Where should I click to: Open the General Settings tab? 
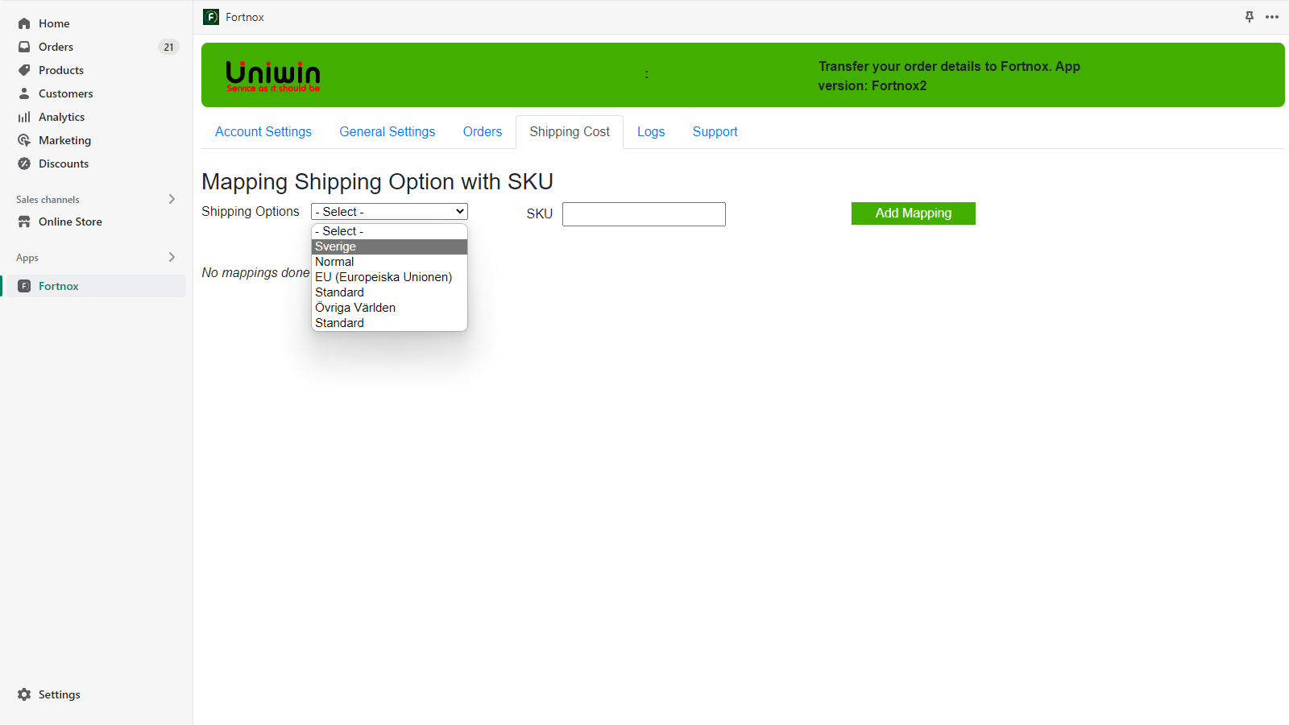click(387, 131)
